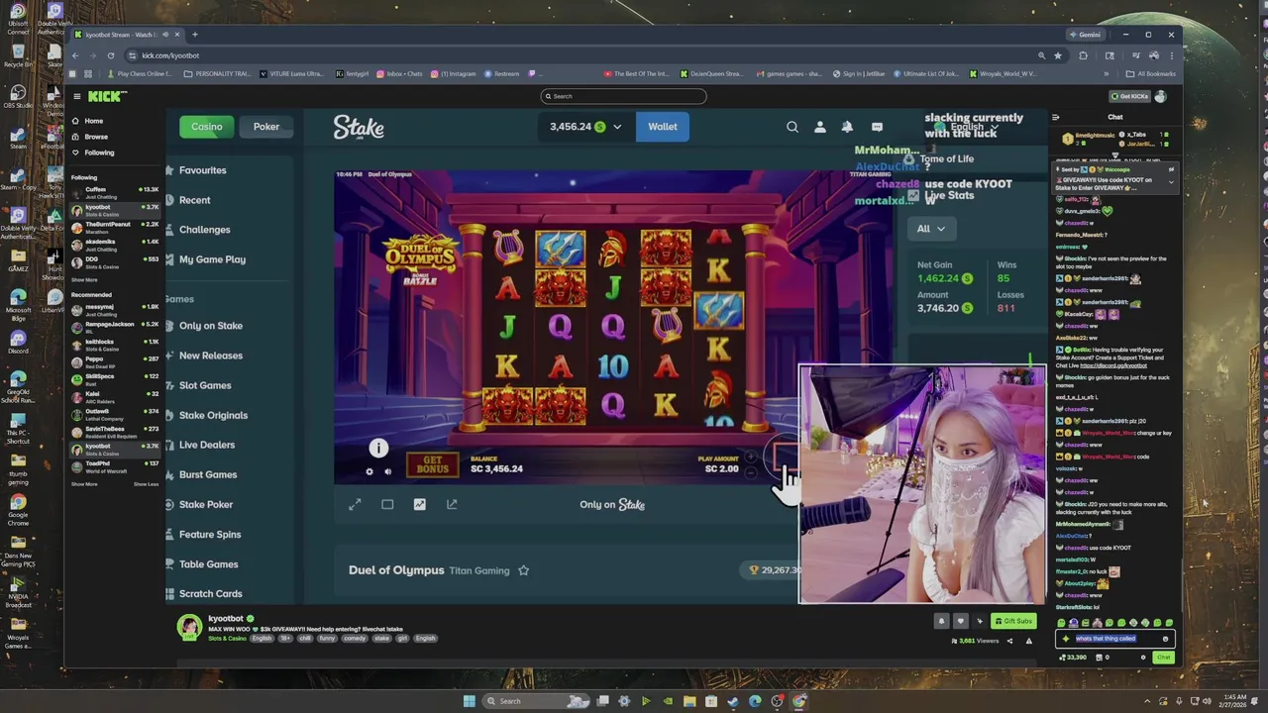Select Feature Spins category
This screenshot has height=713, width=1268.
click(x=210, y=534)
